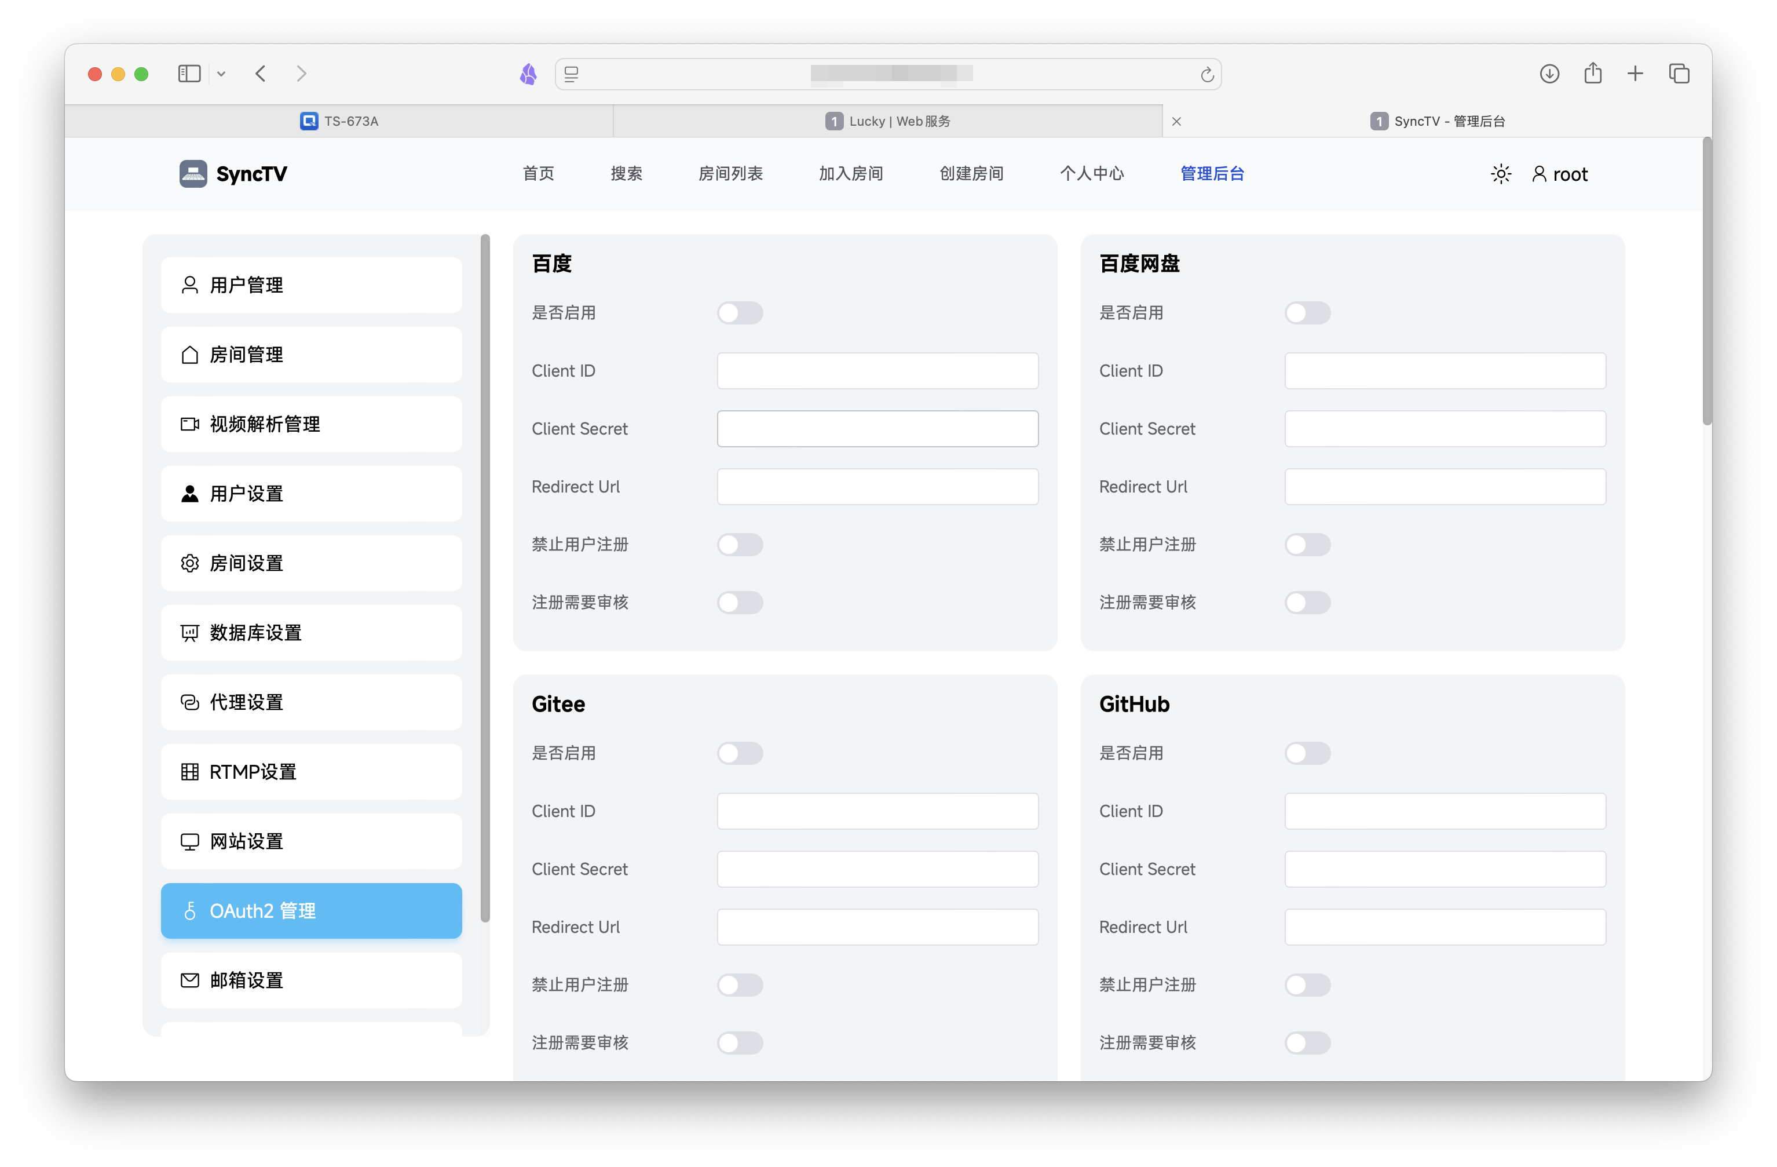Open a new tab with plus icon
Screen dimensions: 1777x1167
tap(1635, 73)
